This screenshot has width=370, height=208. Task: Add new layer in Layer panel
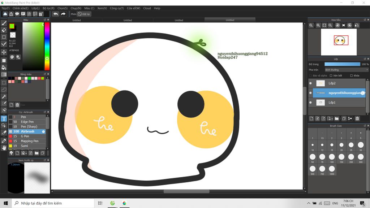(311, 118)
